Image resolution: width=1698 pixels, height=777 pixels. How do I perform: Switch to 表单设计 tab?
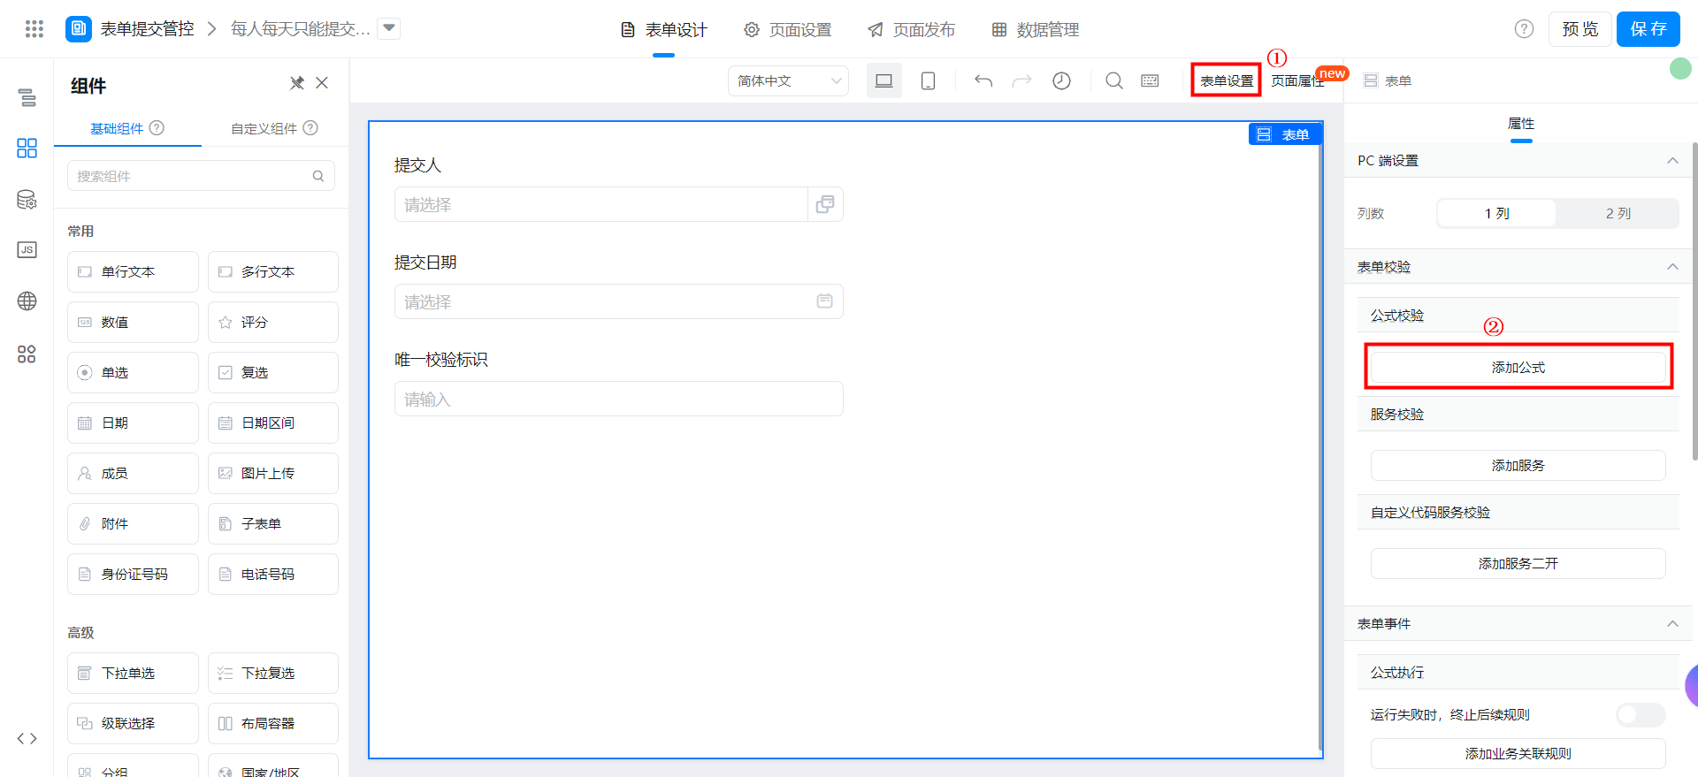tap(664, 30)
